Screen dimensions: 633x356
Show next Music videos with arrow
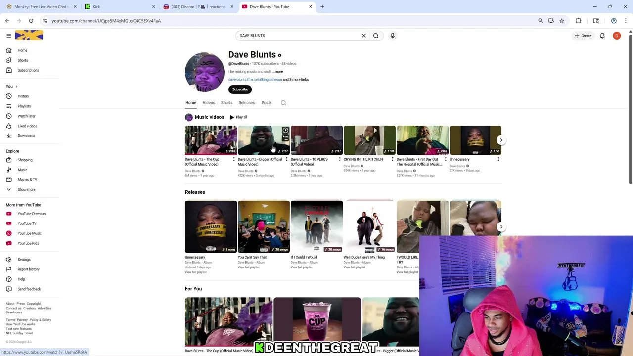click(501, 140)
